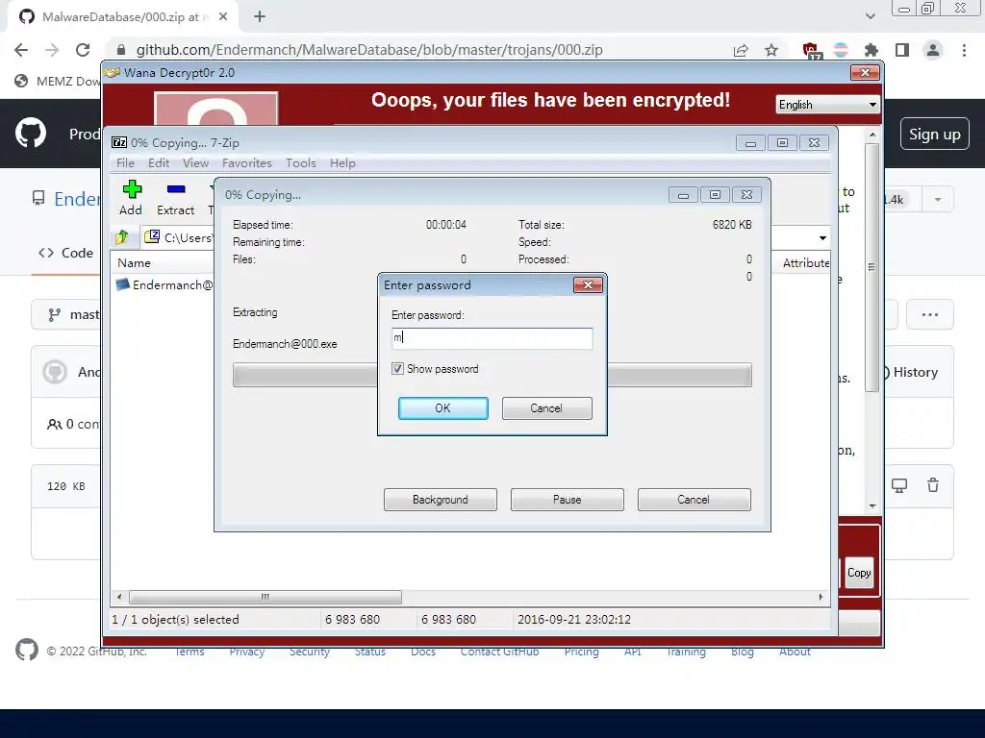985x738 pixels.
Task: Open the GitHub Code tab
Action: coord(66,253)
